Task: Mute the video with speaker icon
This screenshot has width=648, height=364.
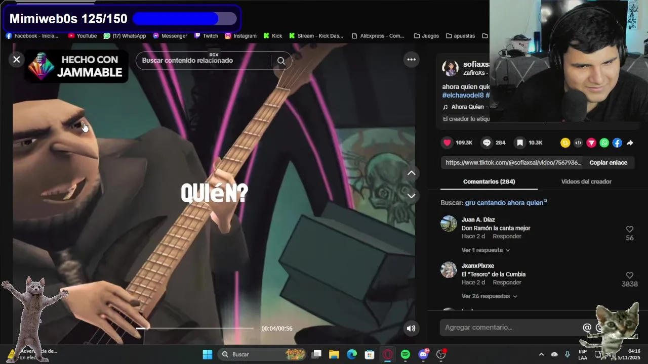Action: (411, 328)
